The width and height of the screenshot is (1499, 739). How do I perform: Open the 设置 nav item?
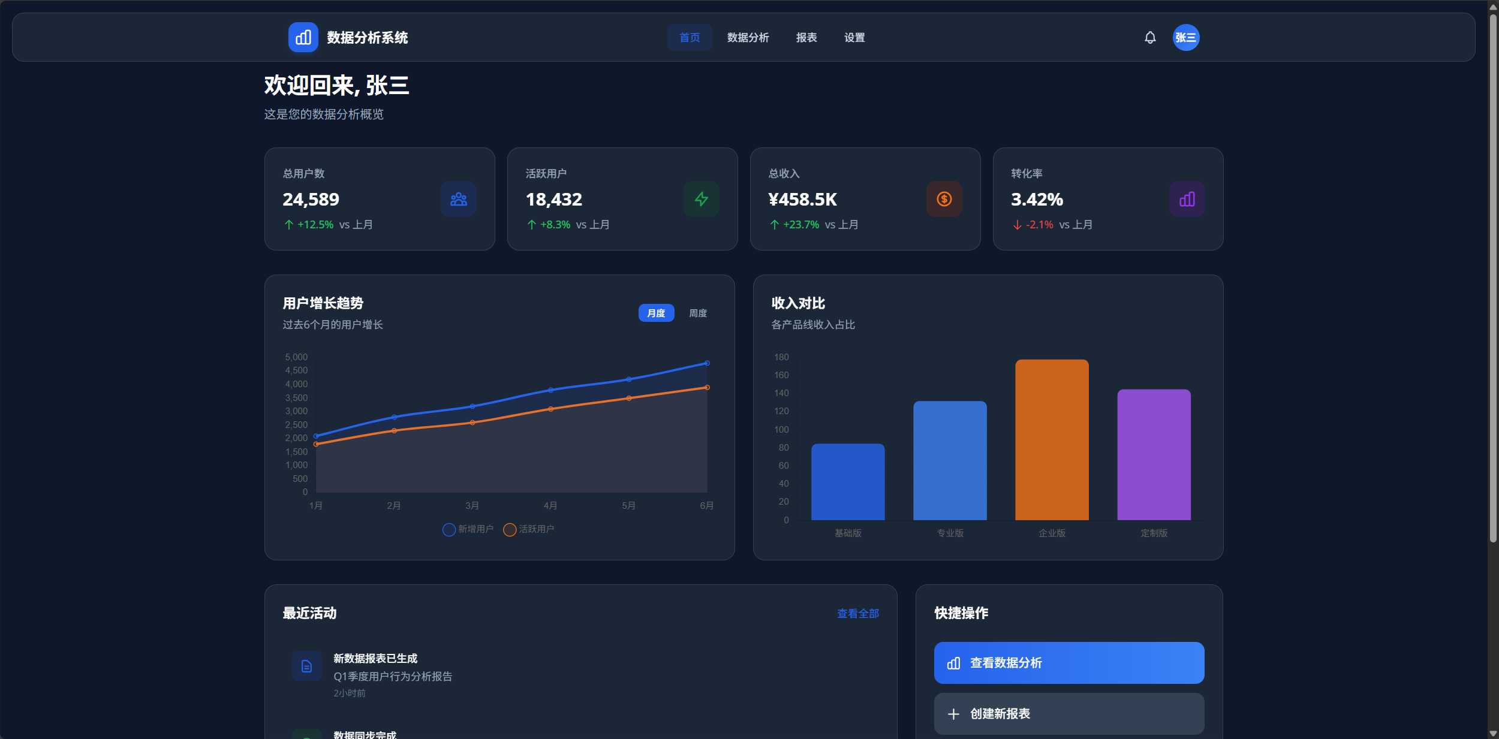point(854,38)
